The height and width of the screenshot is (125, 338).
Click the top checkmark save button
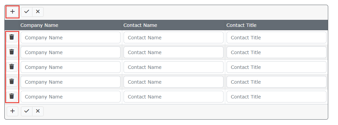tap(27, 12)
